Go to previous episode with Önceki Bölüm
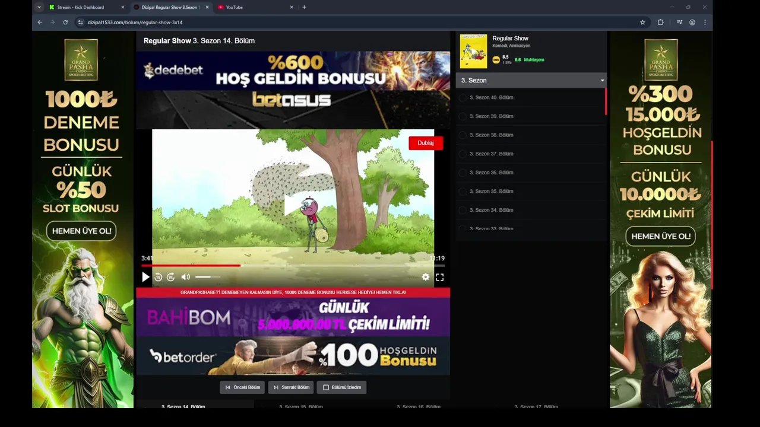Screen dimensions: 760x427 [x=242, y=387]
